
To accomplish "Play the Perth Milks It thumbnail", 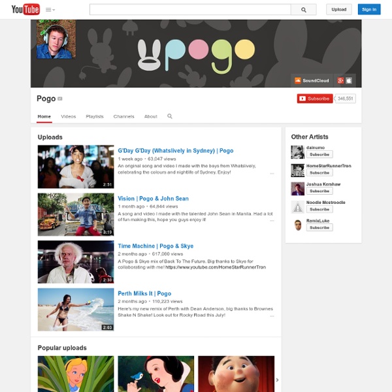I will 76,310.
